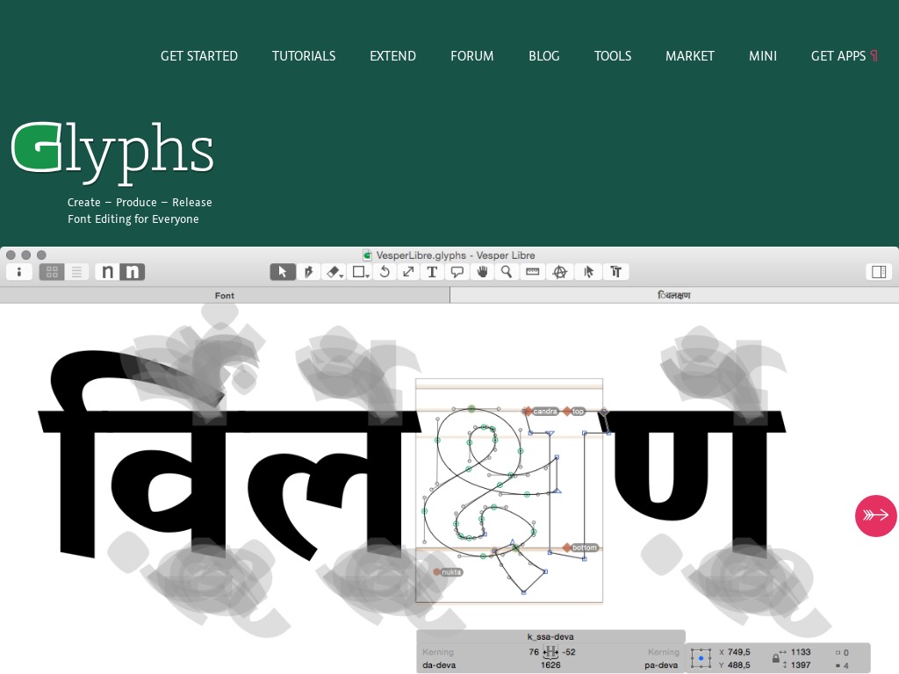
Task: Click the pa-deva kerning group label
Action: tap(661, 665)
